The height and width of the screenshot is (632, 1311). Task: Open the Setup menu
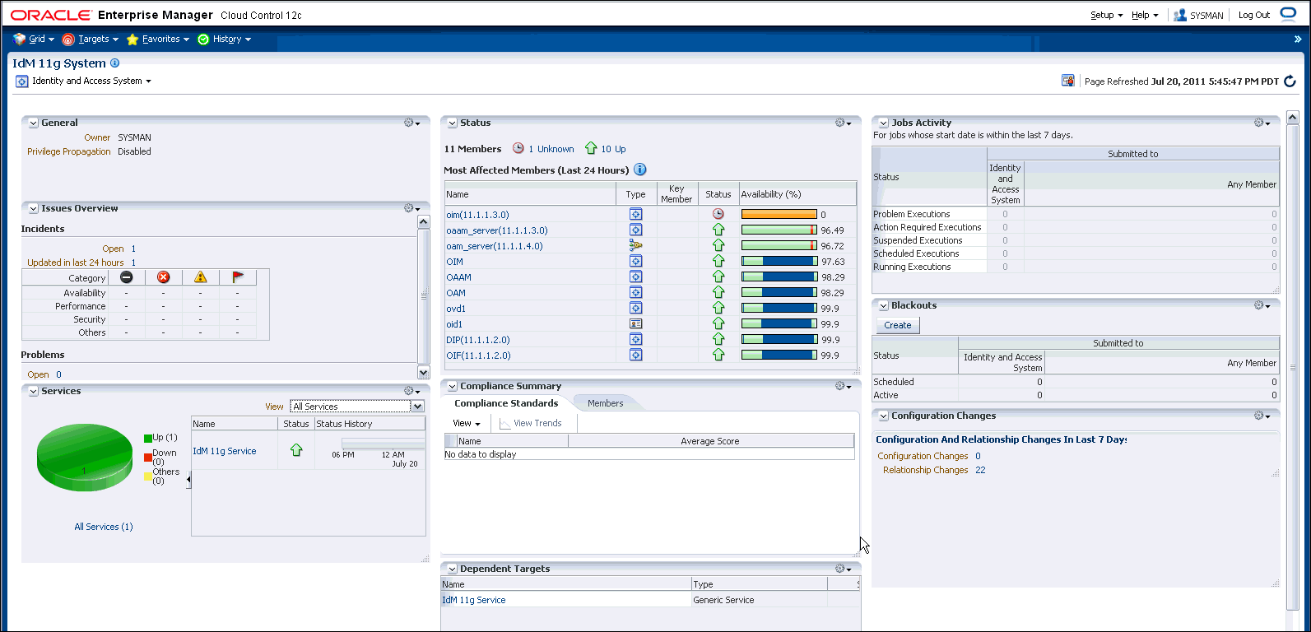coord(1106,15)
